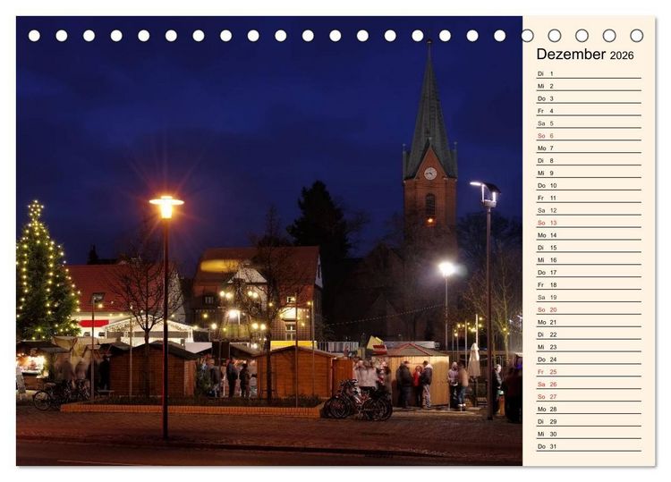Select the row 'Di 8'

[x=589, y=160]
